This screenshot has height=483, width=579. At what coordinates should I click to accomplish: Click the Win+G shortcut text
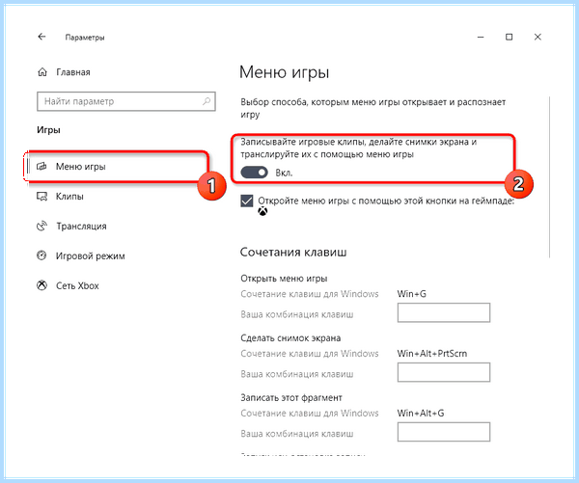412,294
